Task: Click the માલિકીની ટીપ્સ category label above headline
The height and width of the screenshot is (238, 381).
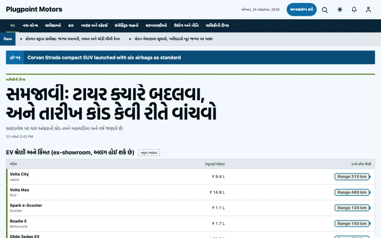Action: coord(16,79)
